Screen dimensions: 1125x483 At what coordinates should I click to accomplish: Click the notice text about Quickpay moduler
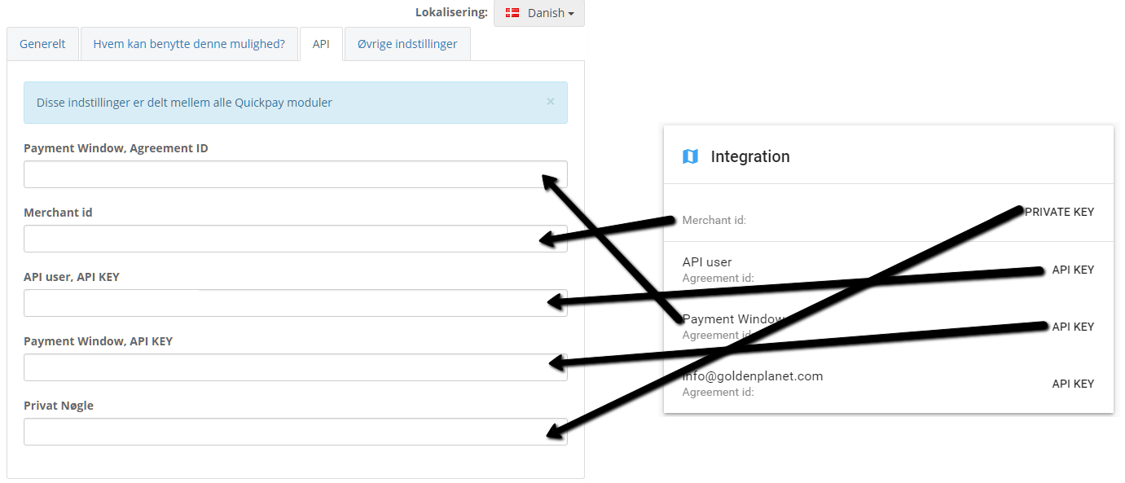pos(185,103)
